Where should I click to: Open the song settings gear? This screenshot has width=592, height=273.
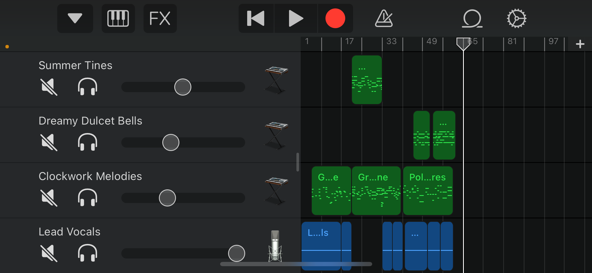click(517, 18)
